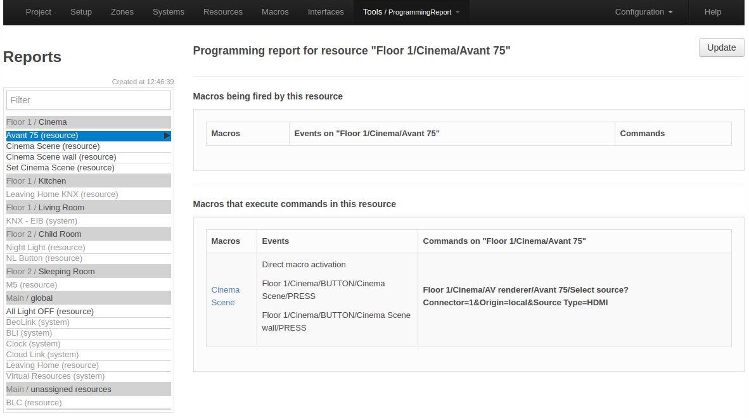Open the Project menu

(x=38, y=12)
